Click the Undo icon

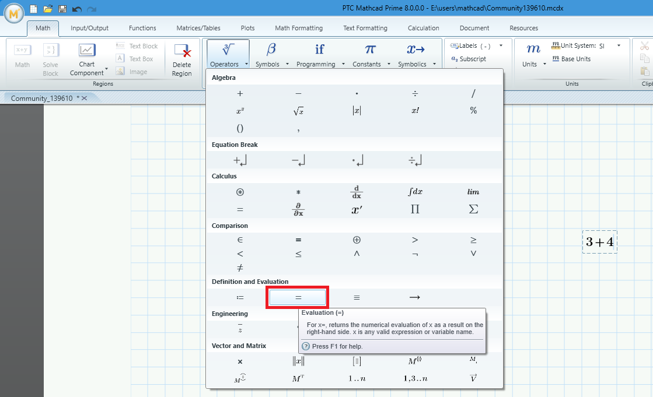point(75,8)
